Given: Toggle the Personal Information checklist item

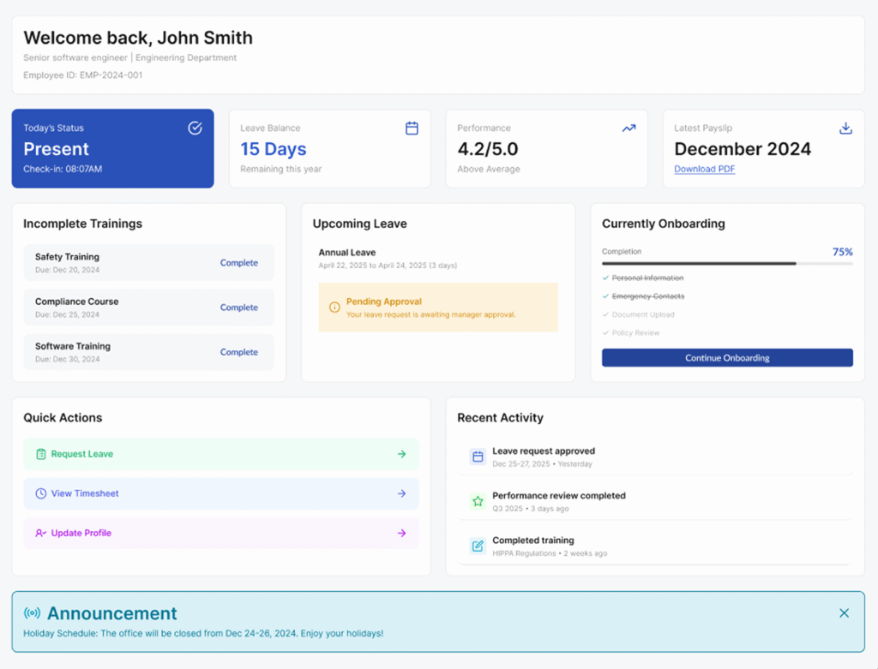Looking at the screenshot, I should pyautogui.click(x=605, y=278).
